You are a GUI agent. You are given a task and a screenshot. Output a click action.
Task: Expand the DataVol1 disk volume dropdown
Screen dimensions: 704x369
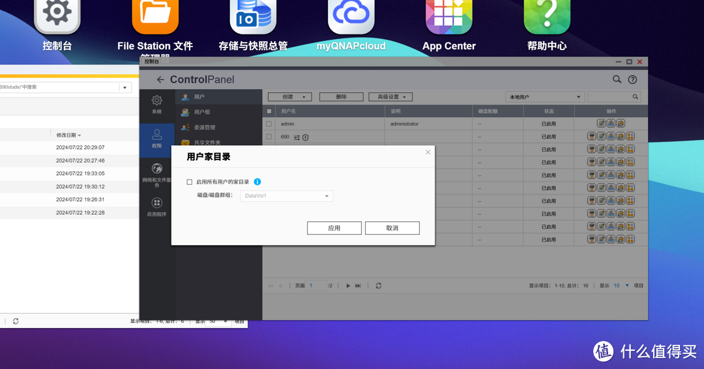[x=287, y=196]
